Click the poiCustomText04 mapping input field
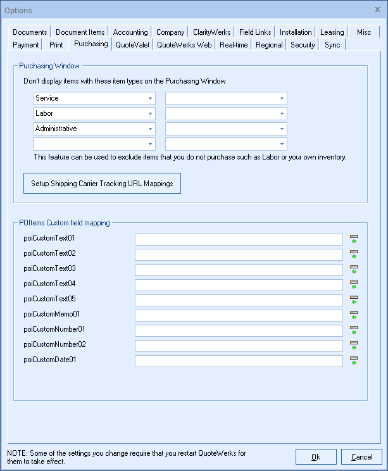Screen dimensions: 388x471 [x=239, y=285]
